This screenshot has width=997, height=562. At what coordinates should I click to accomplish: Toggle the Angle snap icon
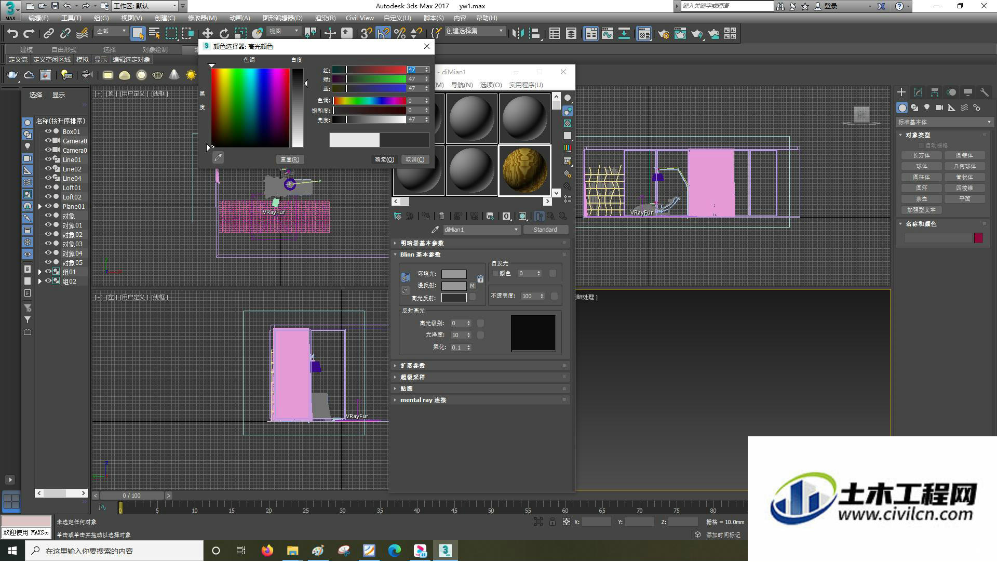coord(383,34)
